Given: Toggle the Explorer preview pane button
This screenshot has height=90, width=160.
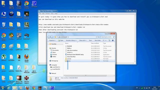Looking at the screenshot, I should [x=109, y=40].
